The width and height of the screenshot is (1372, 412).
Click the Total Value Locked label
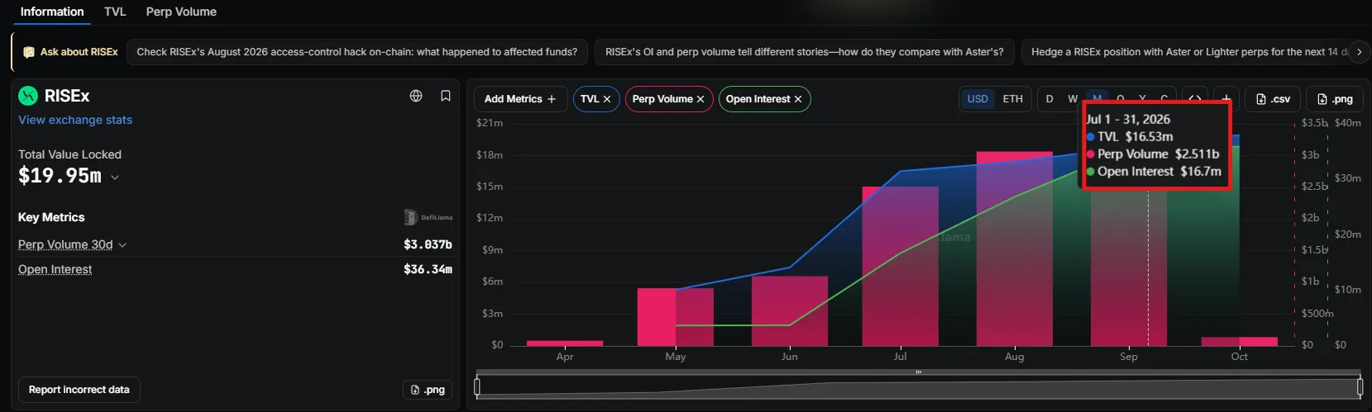click(69, 154)
